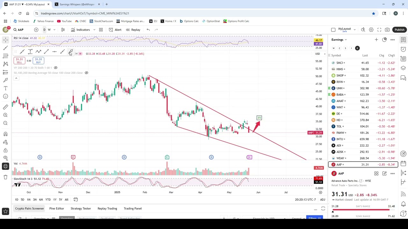Open quick search lightning icon

pos(363,30)
